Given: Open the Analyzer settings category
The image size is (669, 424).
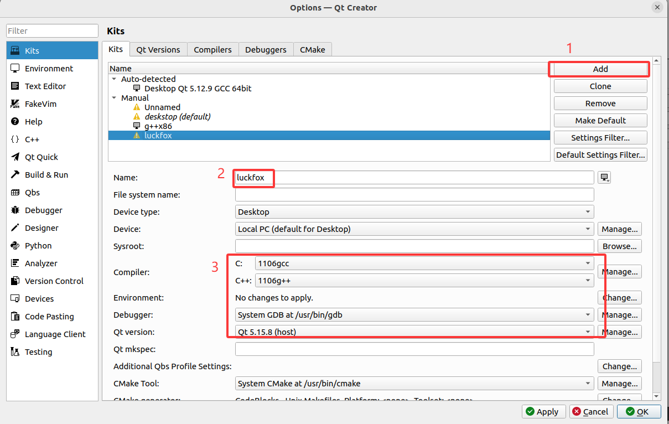Looking at the screenshot, I should tap(40, 263).
